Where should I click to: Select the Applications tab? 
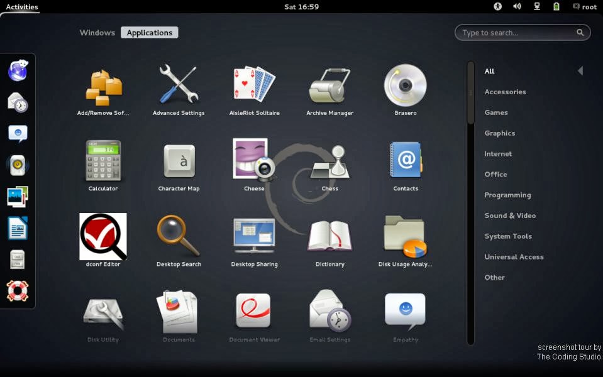(150, 33)
